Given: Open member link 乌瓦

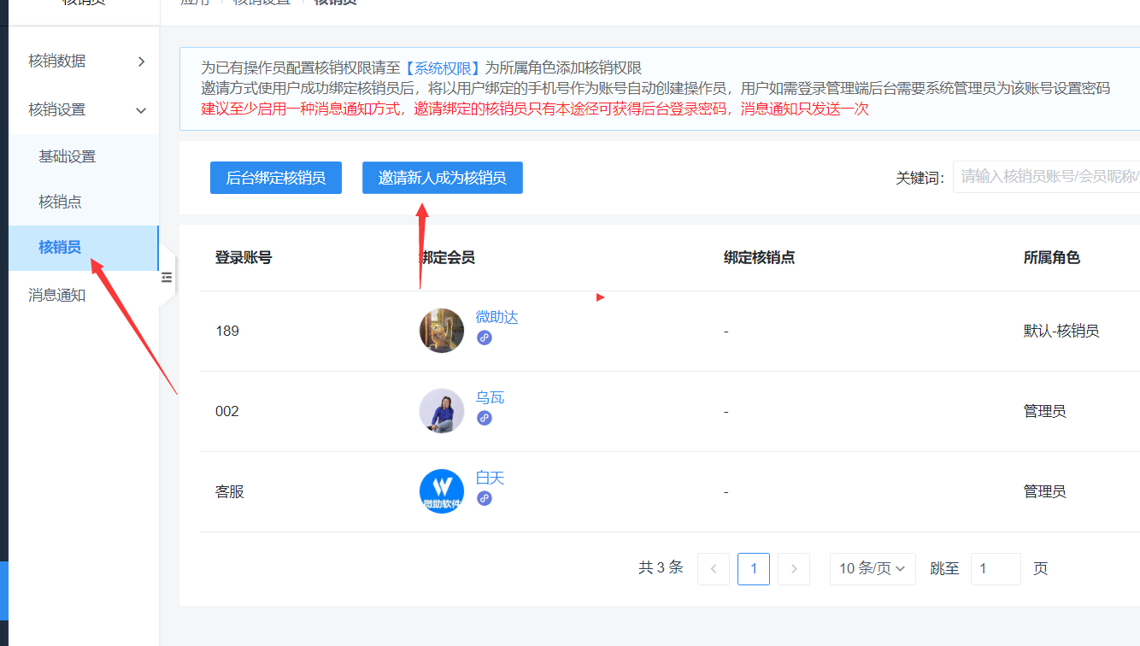Looking at the screenshot, I should [490, 397].
